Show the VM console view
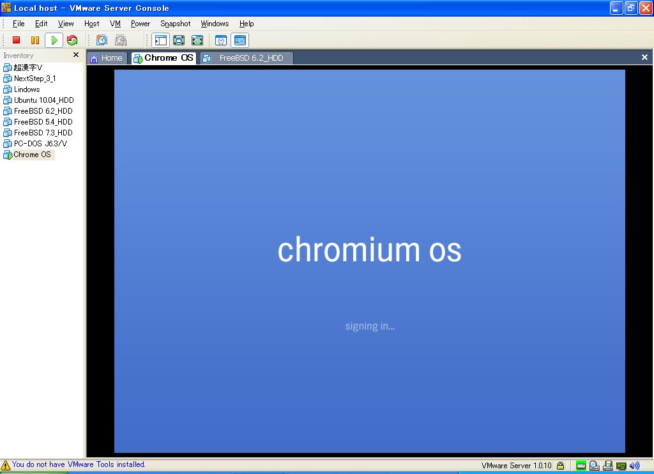 tap(240, 40)
